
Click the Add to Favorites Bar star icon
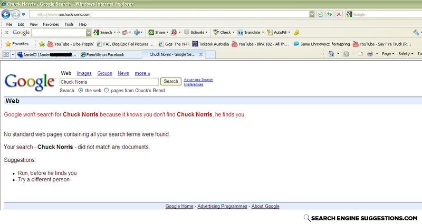(42, 44)
